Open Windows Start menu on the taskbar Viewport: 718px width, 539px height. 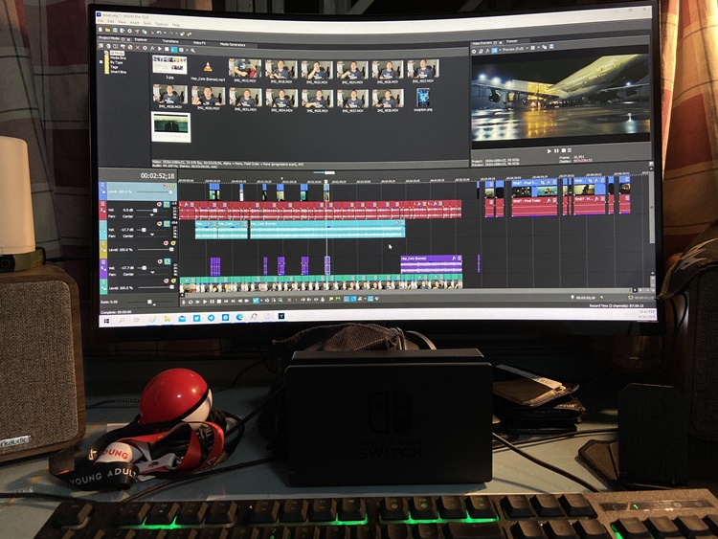(x=106, y=321)
